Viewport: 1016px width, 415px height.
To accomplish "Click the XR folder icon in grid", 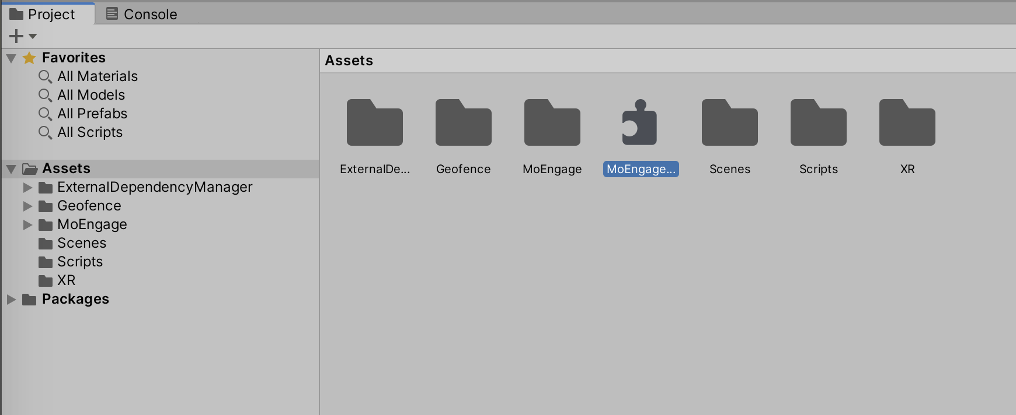I will 907,122.
